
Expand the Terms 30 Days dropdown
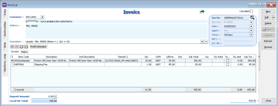point(251,35)
